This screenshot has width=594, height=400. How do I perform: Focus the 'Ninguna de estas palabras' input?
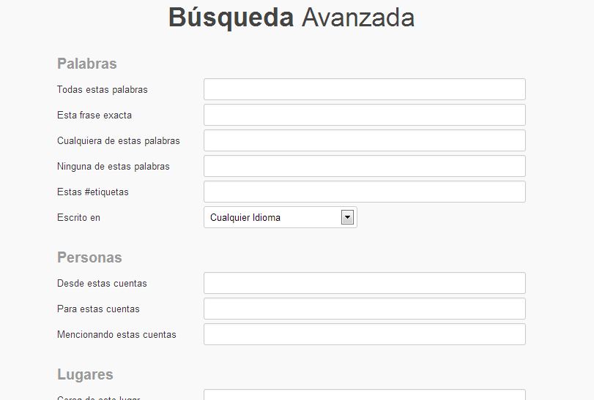(364, 166)
